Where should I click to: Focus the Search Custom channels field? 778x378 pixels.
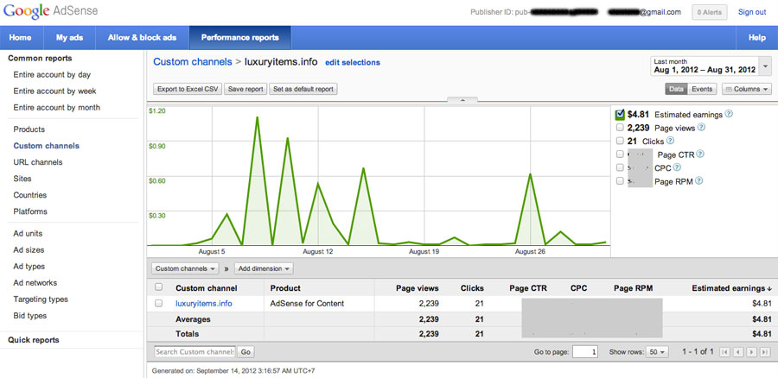tap(195, 352)
